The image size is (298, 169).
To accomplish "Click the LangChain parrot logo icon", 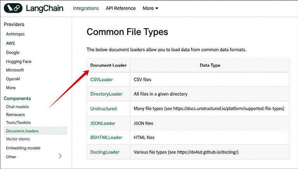I will click(x=13, y=8).
